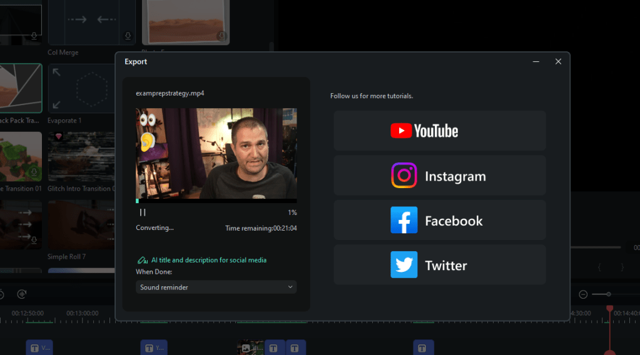Click the YouTube play logo icon
The image size is (640, 355).
[401, 131]
